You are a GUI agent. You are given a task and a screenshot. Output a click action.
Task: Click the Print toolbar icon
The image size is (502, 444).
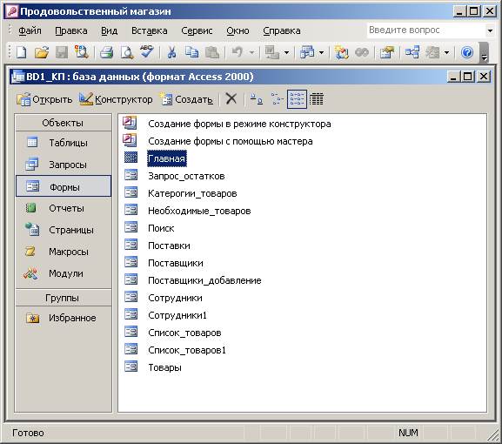(x=106, y=52)
